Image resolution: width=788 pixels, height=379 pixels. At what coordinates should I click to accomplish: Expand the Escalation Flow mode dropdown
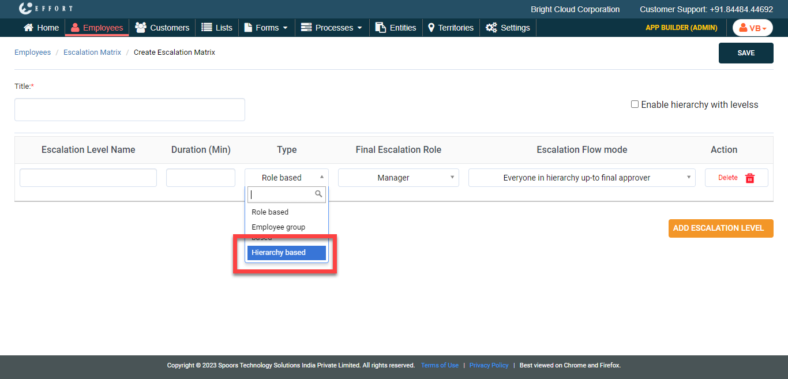tap(581, 178)
